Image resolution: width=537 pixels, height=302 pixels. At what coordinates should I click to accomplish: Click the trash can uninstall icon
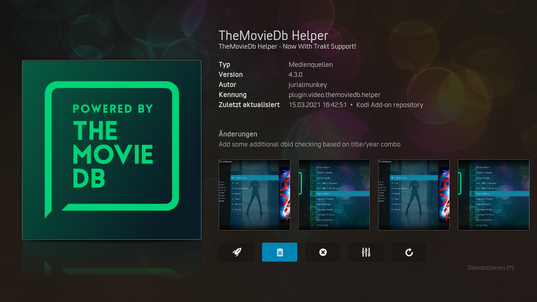pos(280,252)
